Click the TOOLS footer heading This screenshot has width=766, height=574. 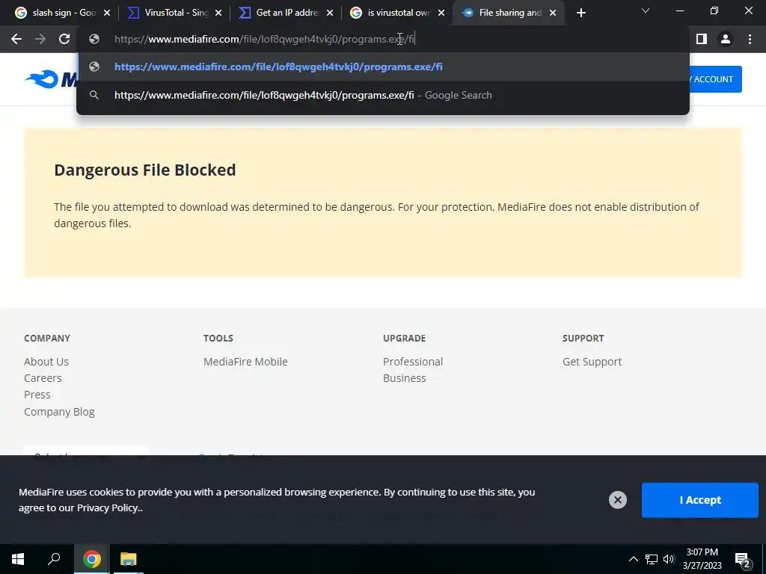click(218, 339)
